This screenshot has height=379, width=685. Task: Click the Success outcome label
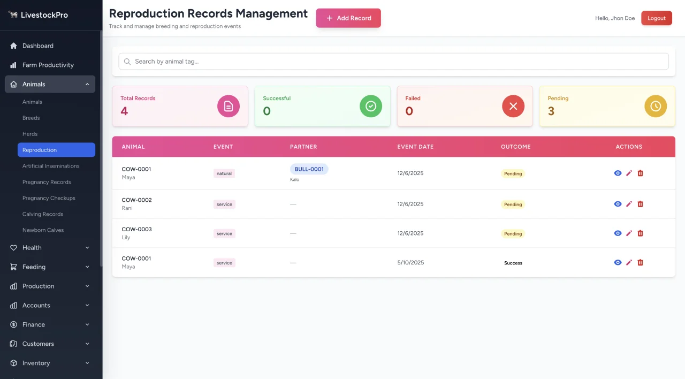[513, 263]
